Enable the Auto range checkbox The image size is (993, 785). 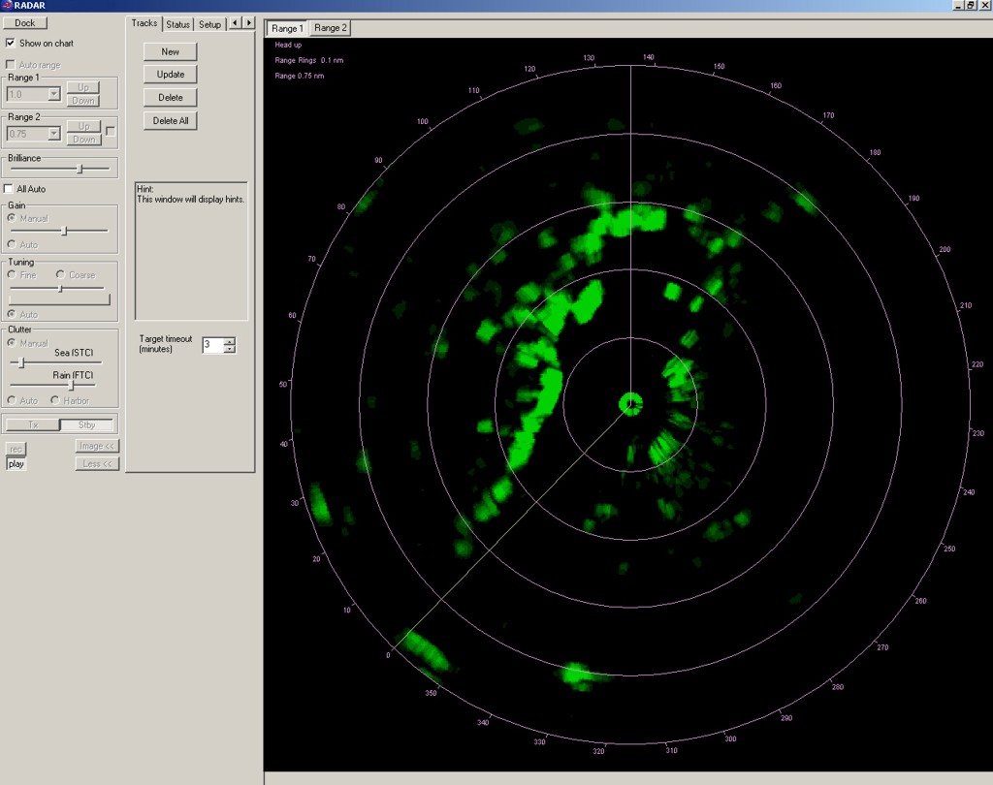pos(10,65)
